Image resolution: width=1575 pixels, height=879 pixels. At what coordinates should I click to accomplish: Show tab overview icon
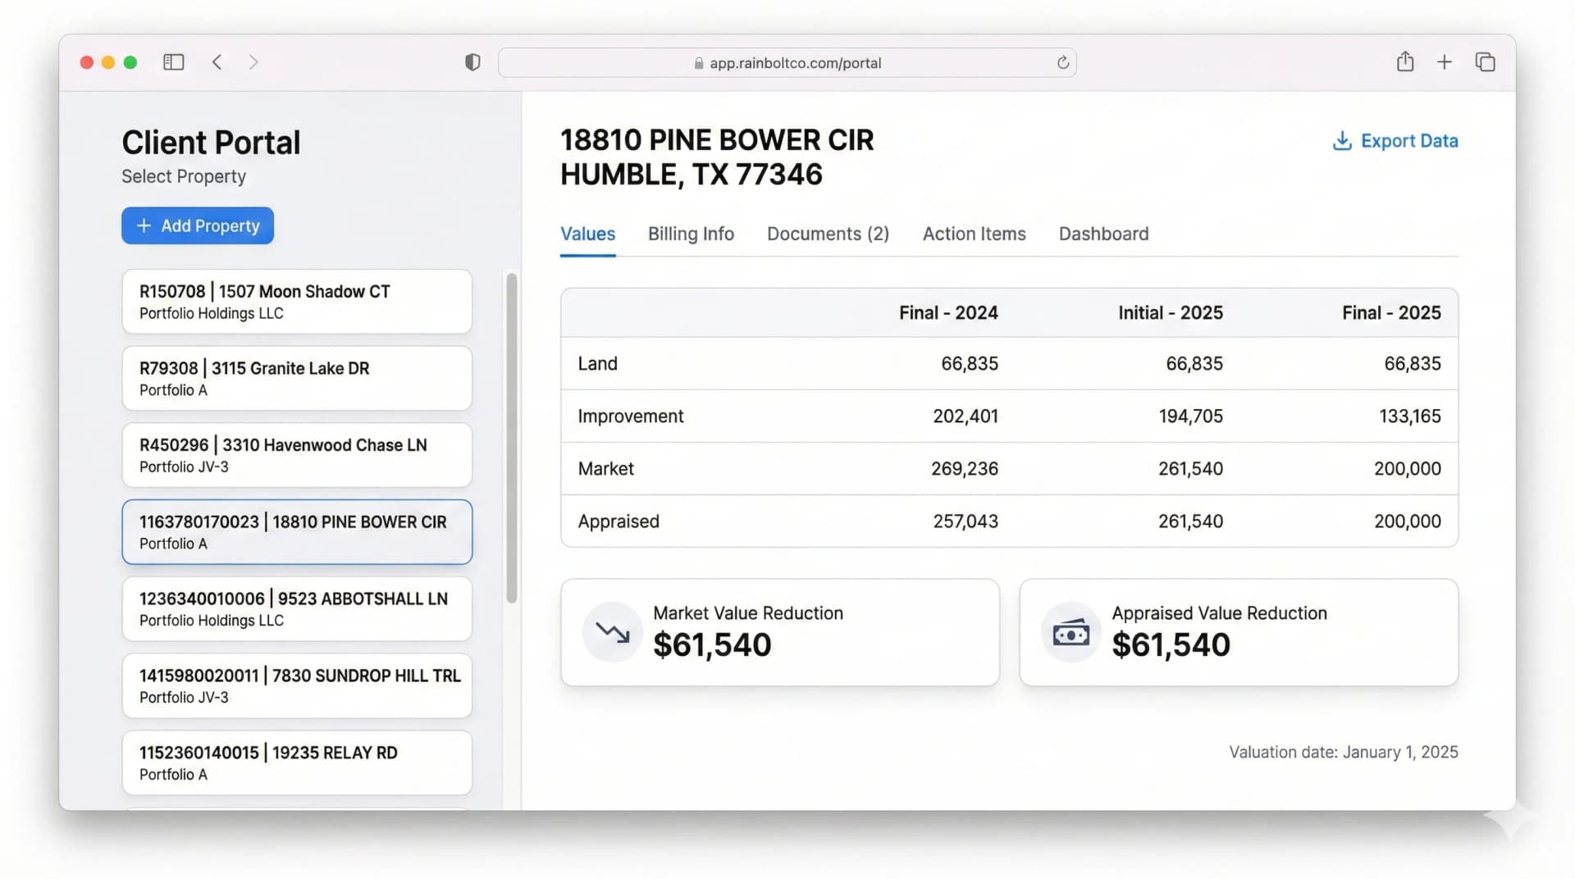point(1485,62)
